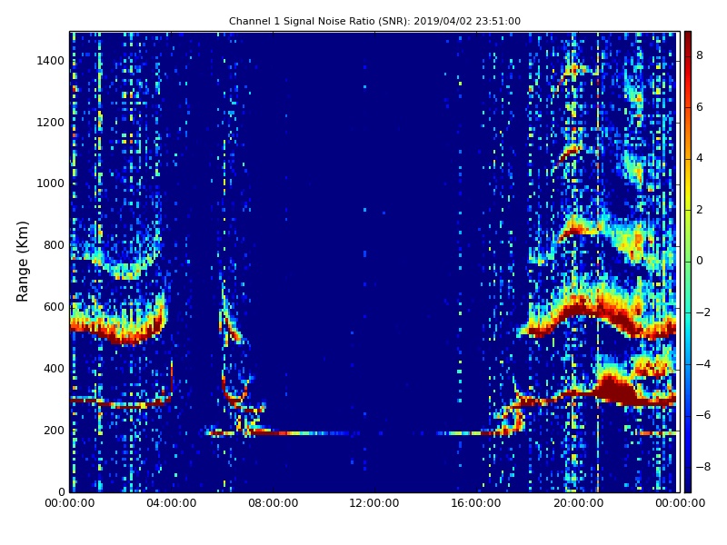
Task: Click the colorbar label 8
Action: [700, 55]
